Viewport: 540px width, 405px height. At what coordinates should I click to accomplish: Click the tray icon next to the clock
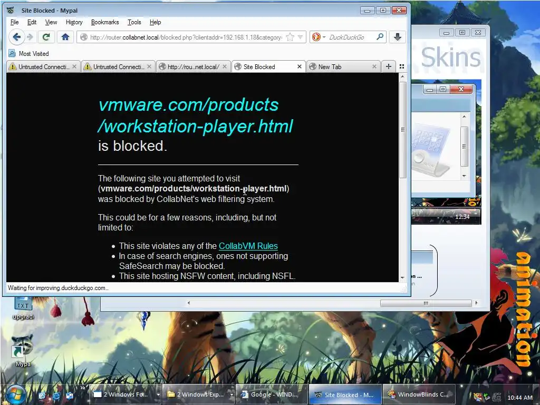point(497,397)
